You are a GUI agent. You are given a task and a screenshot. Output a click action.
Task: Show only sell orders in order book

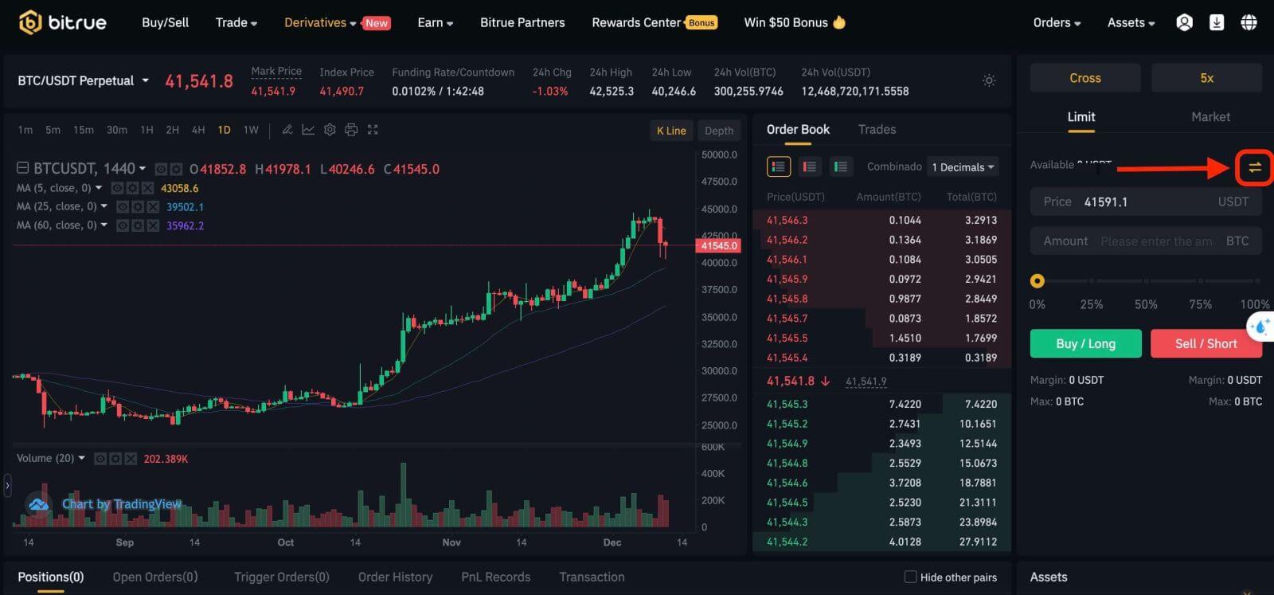(809, 166)
